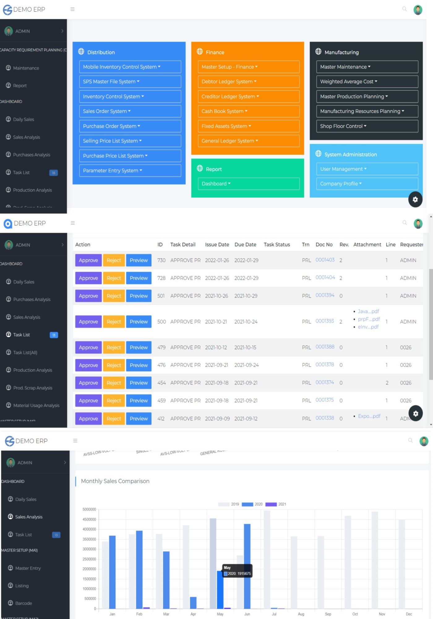Click the June 2020 bar in chart

(x=247, y=566)
